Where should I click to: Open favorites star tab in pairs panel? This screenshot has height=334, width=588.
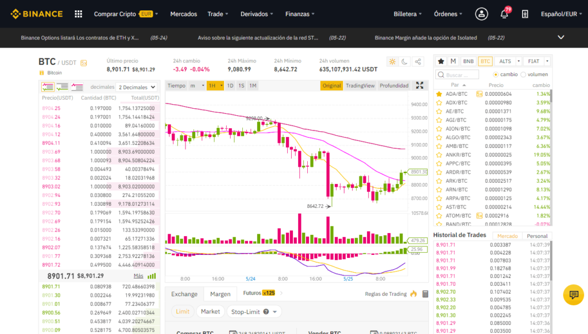[441, 61]
